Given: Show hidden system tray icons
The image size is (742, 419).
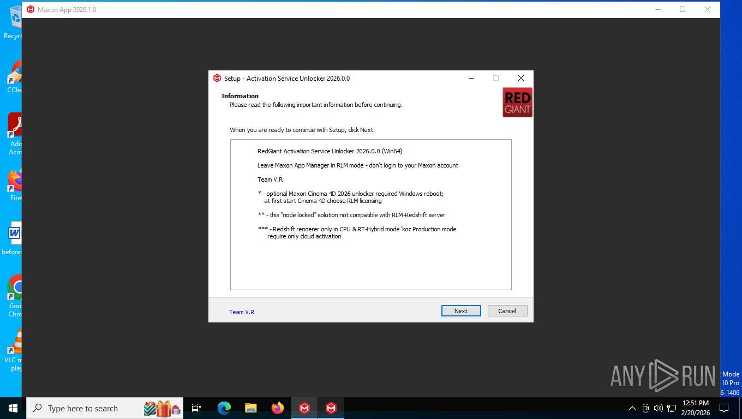Looking at the screenshot, I should pos(632,408).
